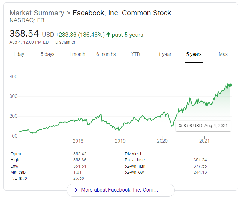Switch the chart to Max range

223,54
